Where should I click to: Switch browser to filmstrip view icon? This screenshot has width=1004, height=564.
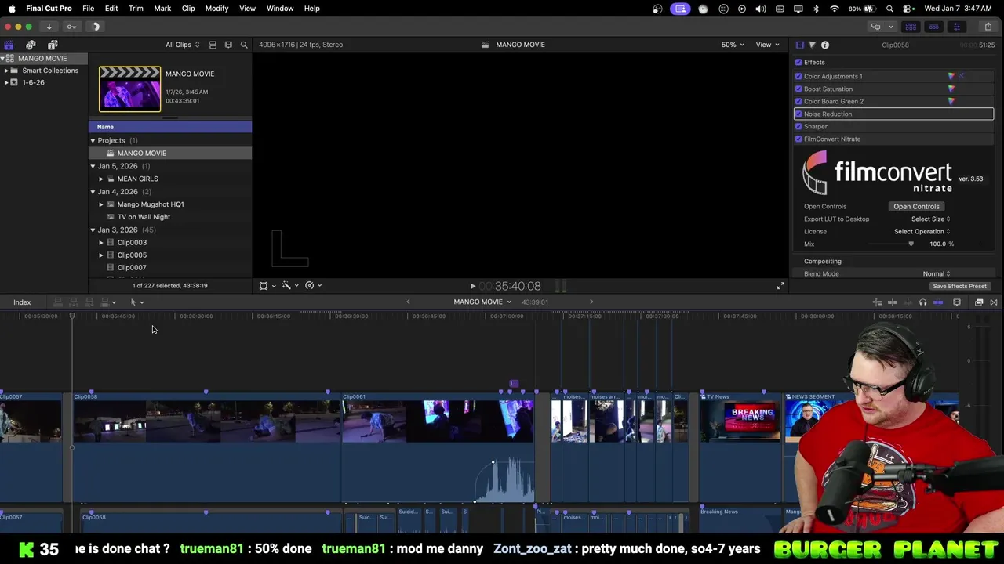coord(228,45)
